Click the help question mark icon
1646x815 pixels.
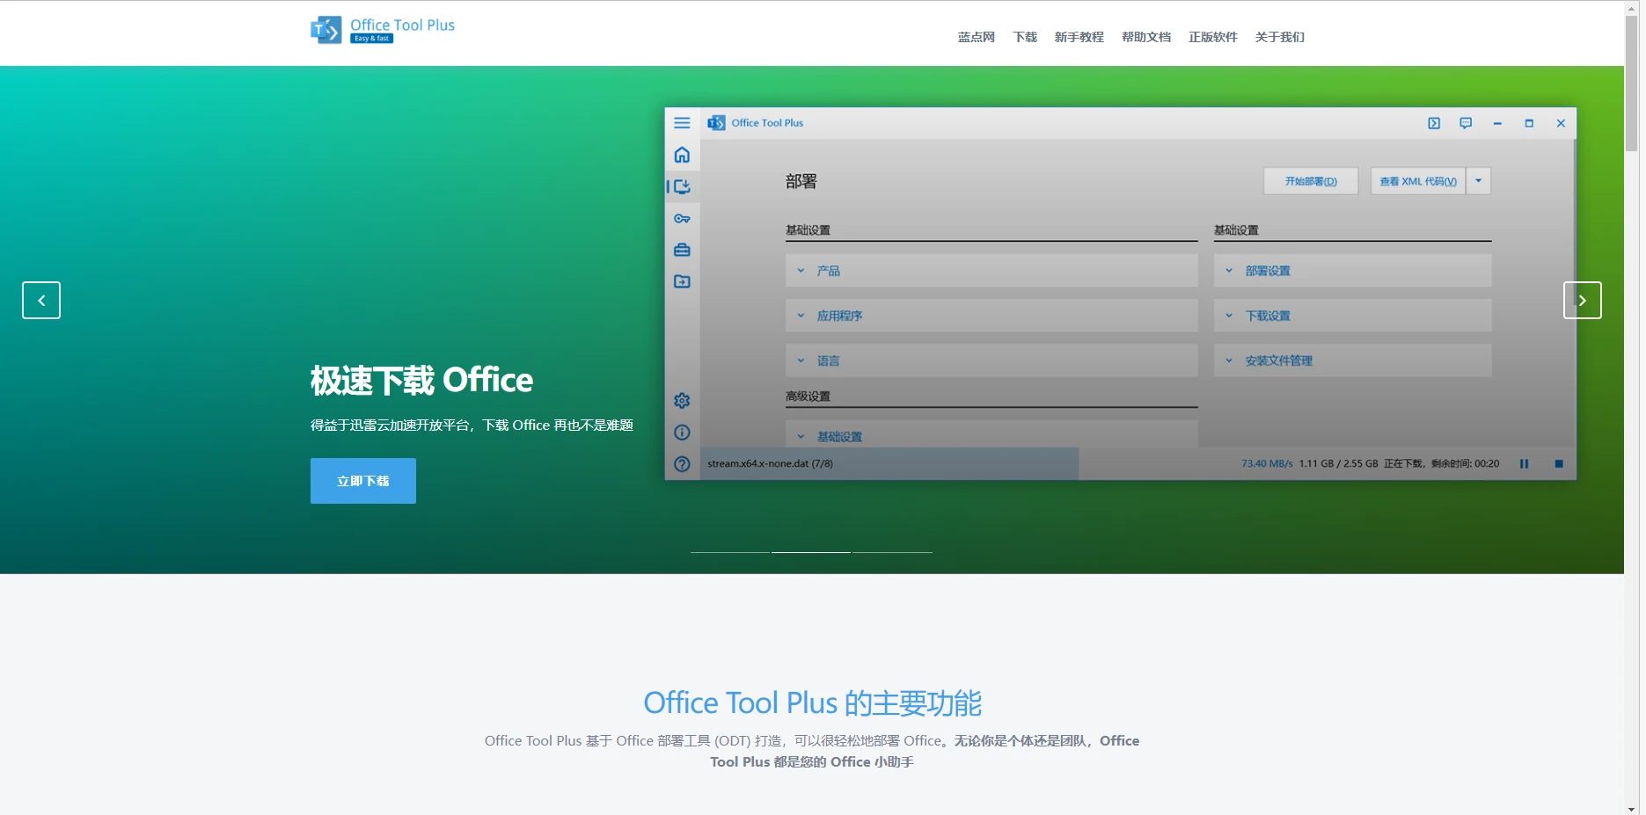pos(682,464)
